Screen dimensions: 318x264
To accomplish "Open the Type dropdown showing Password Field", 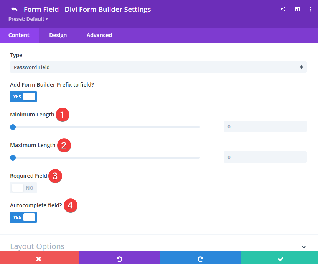I will [x=158, y=67].
